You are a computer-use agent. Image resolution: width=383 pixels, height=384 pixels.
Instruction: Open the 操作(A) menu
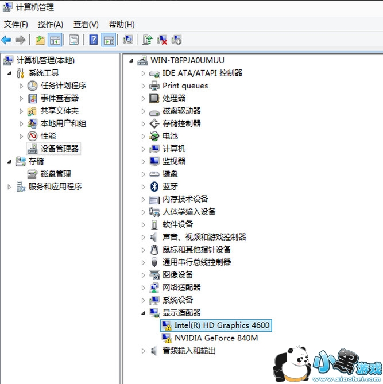tap(51, 24)
